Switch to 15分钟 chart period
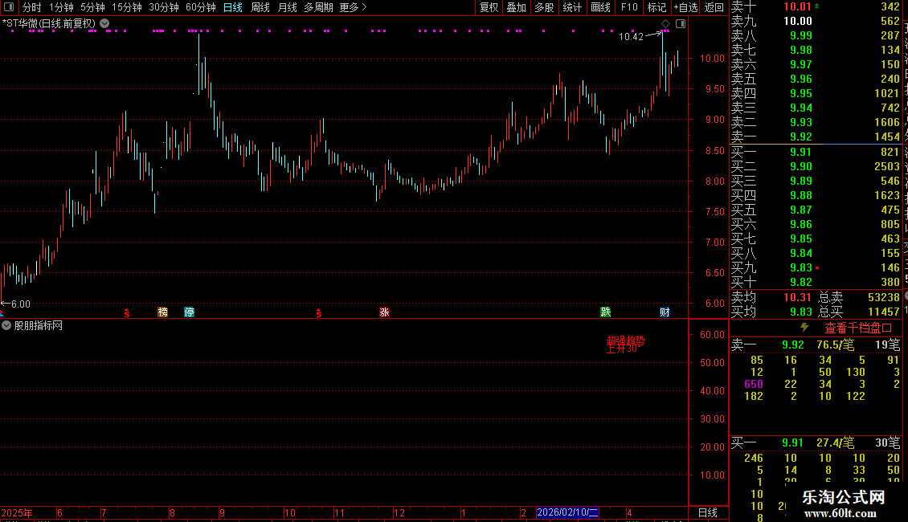The height and width of the screenshot is (522, 908). [x=127, y=7]
